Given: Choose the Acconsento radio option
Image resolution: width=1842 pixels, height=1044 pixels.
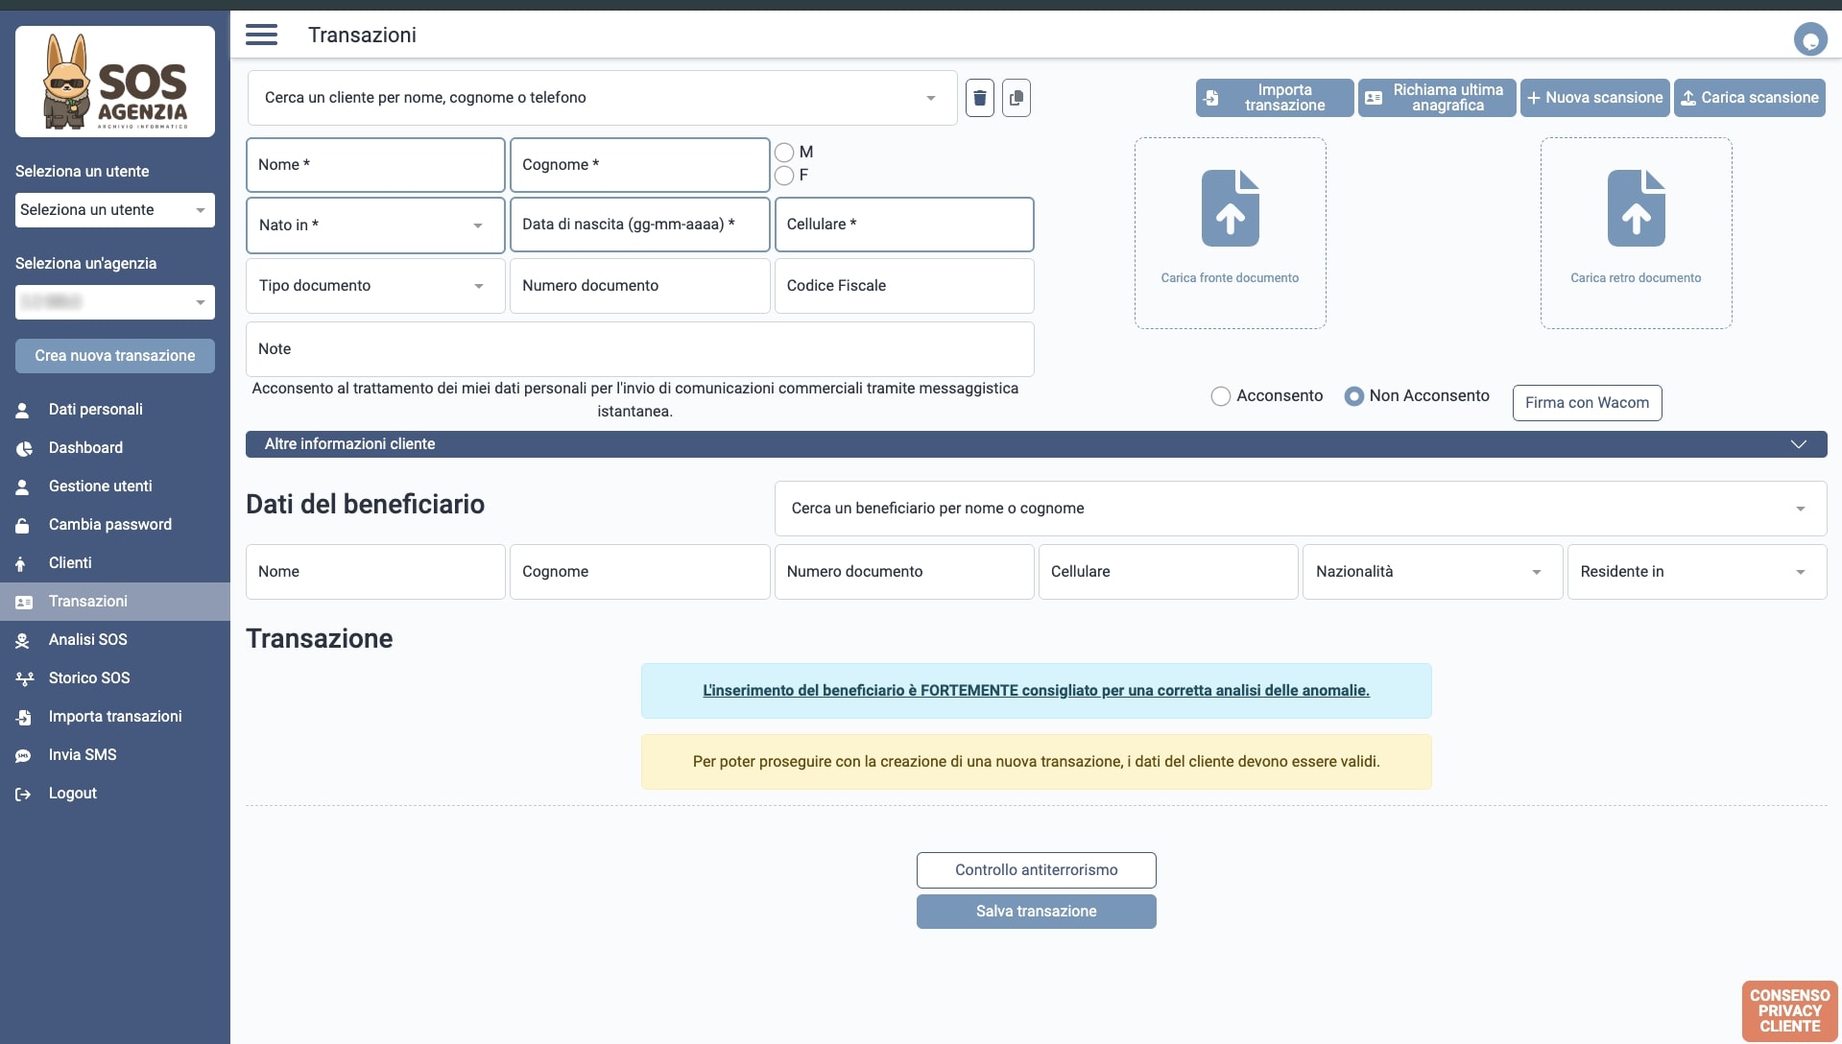Looking at the screenshot, I should 1220,396.
